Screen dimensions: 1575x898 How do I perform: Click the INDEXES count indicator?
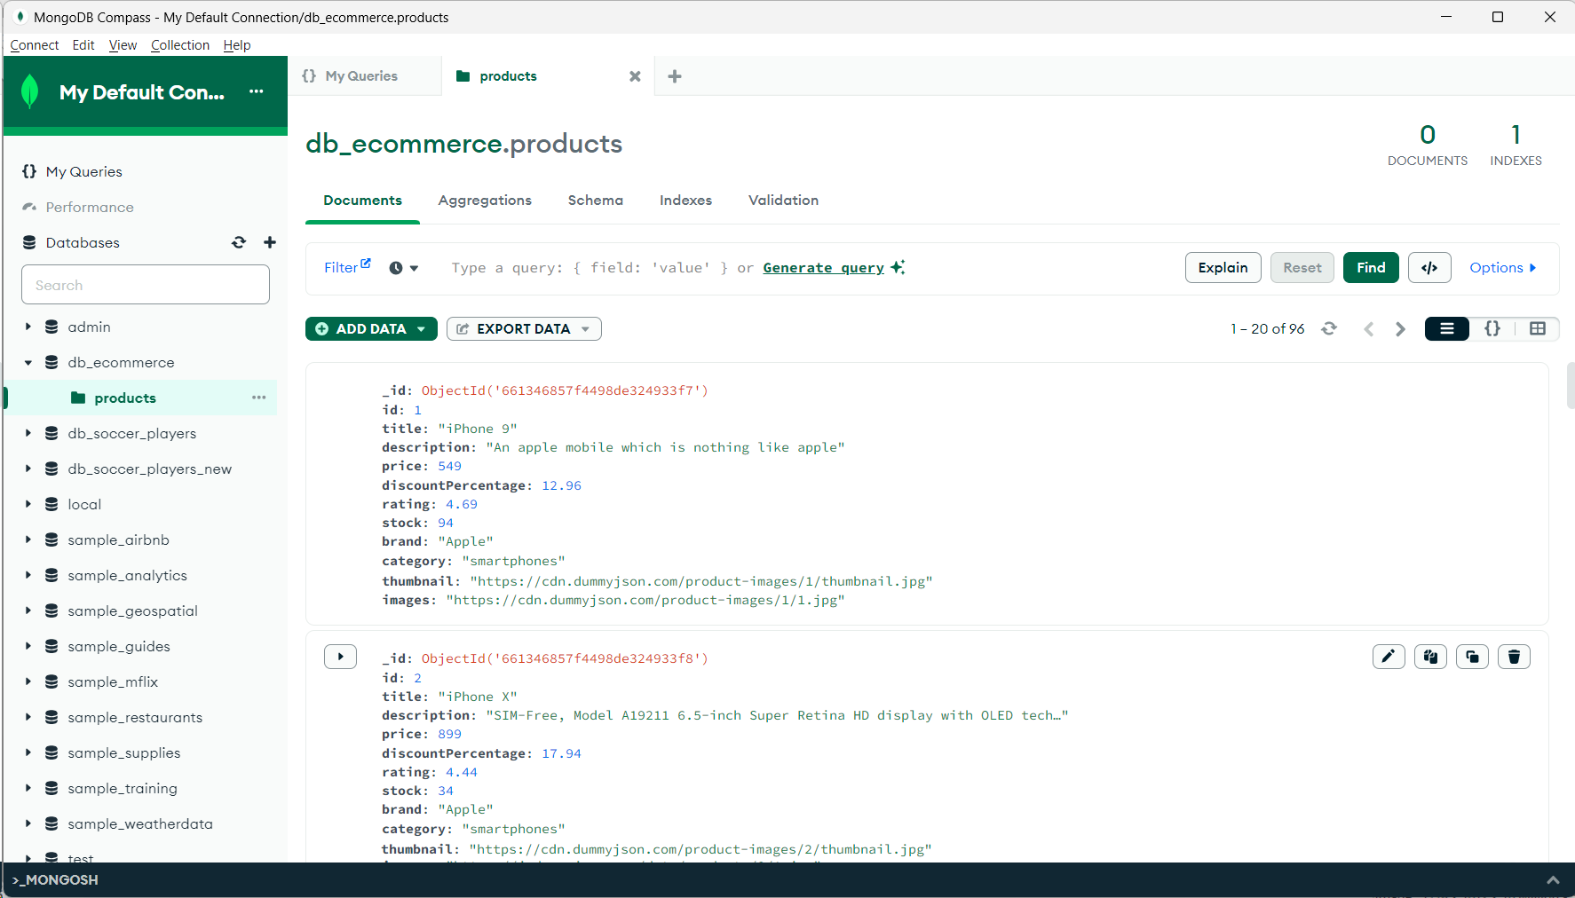[1516, 145]
